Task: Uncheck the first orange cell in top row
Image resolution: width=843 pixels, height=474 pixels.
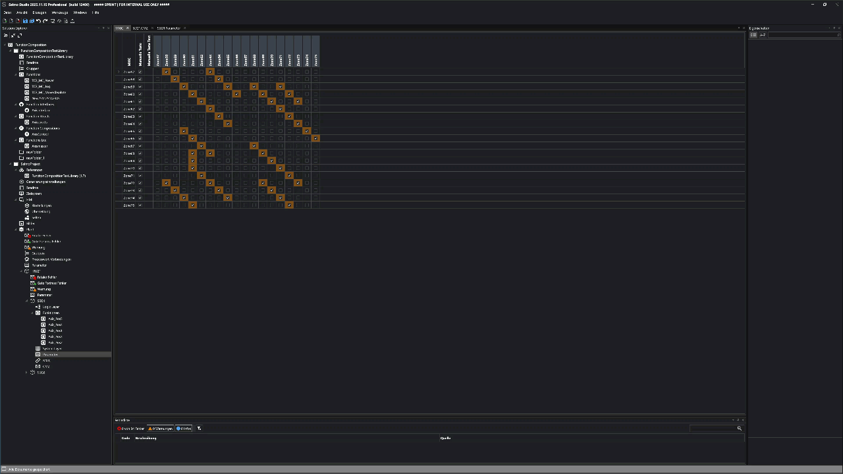Action: click(166, 72)
